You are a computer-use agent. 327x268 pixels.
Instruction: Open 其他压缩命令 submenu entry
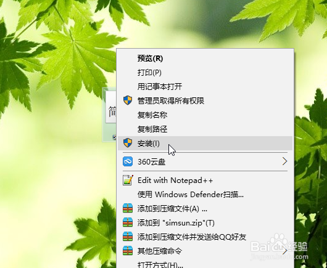205,251
